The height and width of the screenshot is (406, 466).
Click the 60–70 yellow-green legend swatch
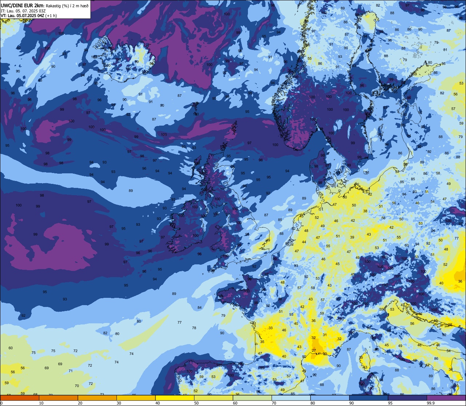[x=252, y=398]
